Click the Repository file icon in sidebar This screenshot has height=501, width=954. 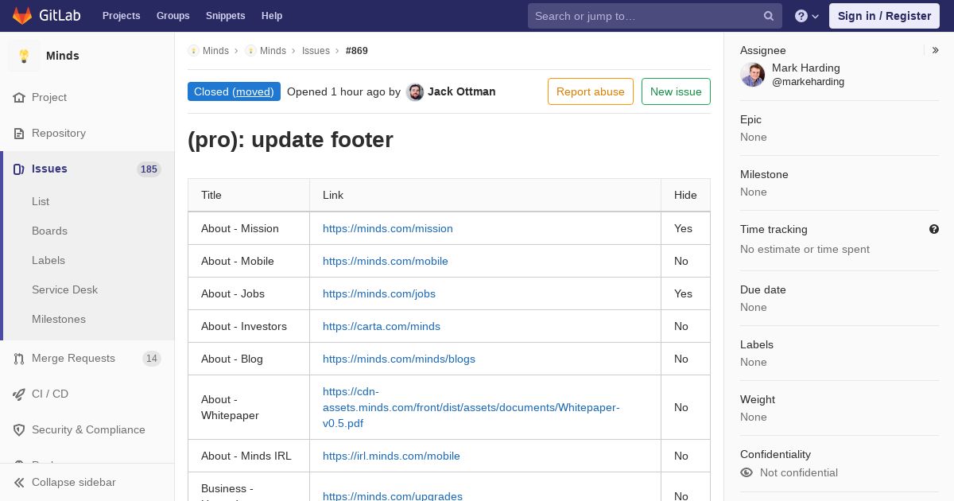click(x=19, y=134)
